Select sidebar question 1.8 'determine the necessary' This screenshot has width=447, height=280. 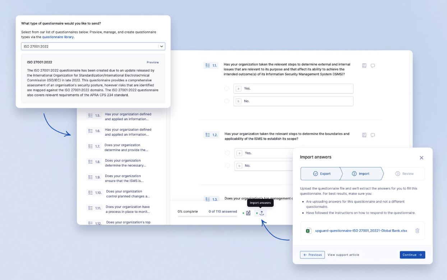click(125, 163)
